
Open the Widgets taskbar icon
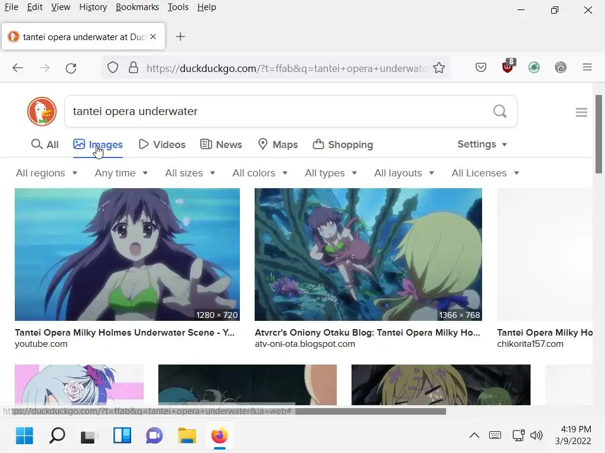point(122,436)
